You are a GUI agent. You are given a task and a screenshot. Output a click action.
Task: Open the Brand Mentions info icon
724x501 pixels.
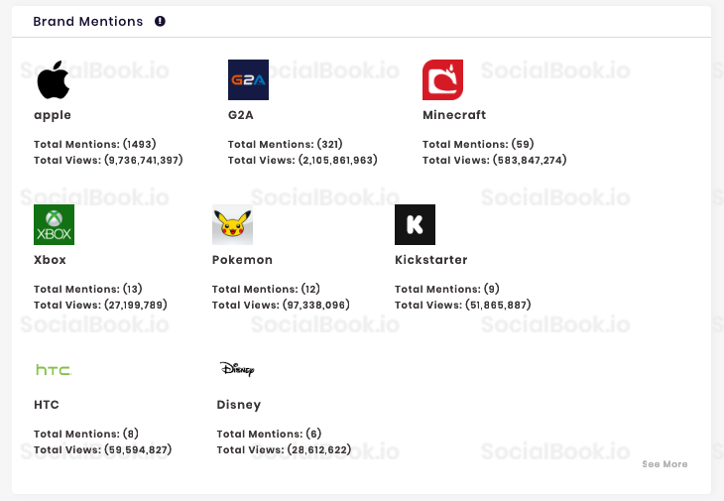coord(160,21)
